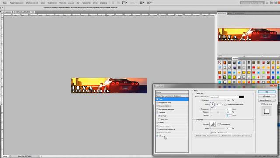The image size is (280, 158).
Task: Switch to the Образцы panel tab
Action: (227, 59)
